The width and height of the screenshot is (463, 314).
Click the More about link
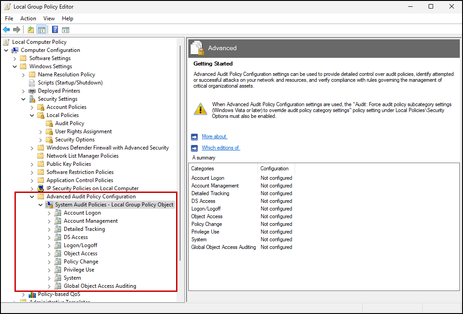tap(214, 136)
